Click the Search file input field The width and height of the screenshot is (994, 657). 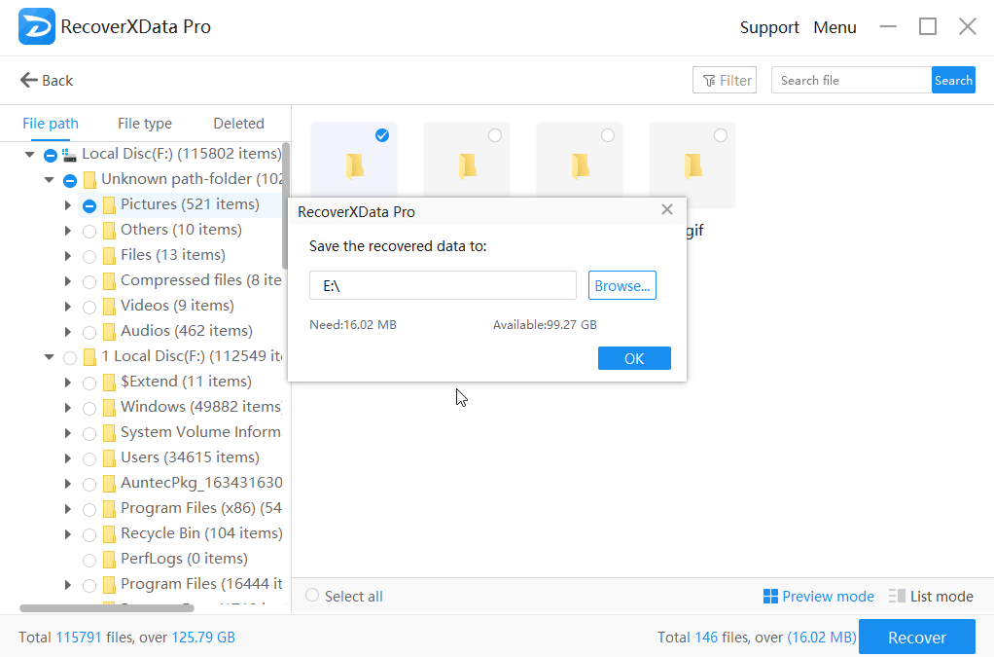coord(851,81)
